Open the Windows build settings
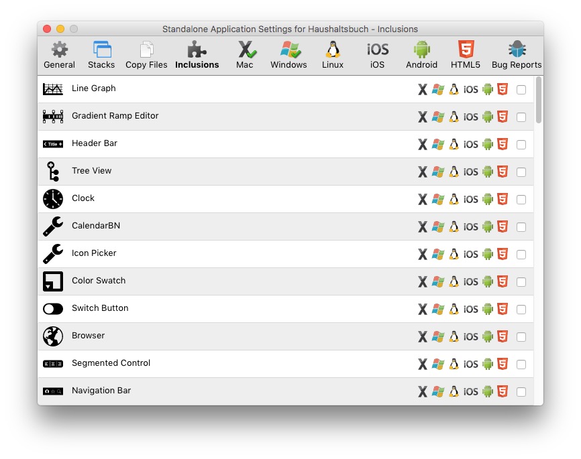581x459 pixels. 288,55
